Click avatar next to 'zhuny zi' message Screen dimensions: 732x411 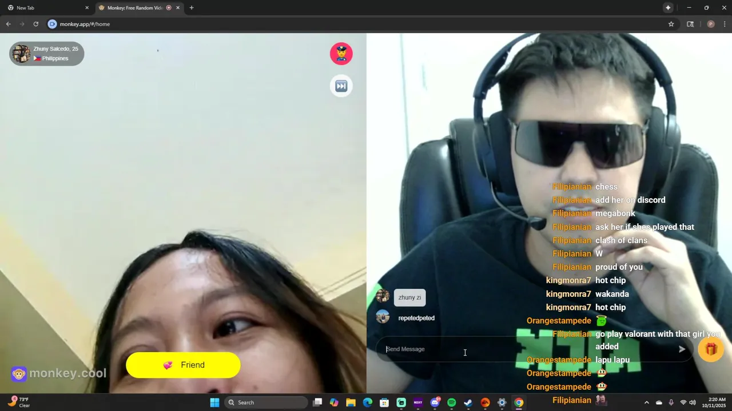point(383,296)
